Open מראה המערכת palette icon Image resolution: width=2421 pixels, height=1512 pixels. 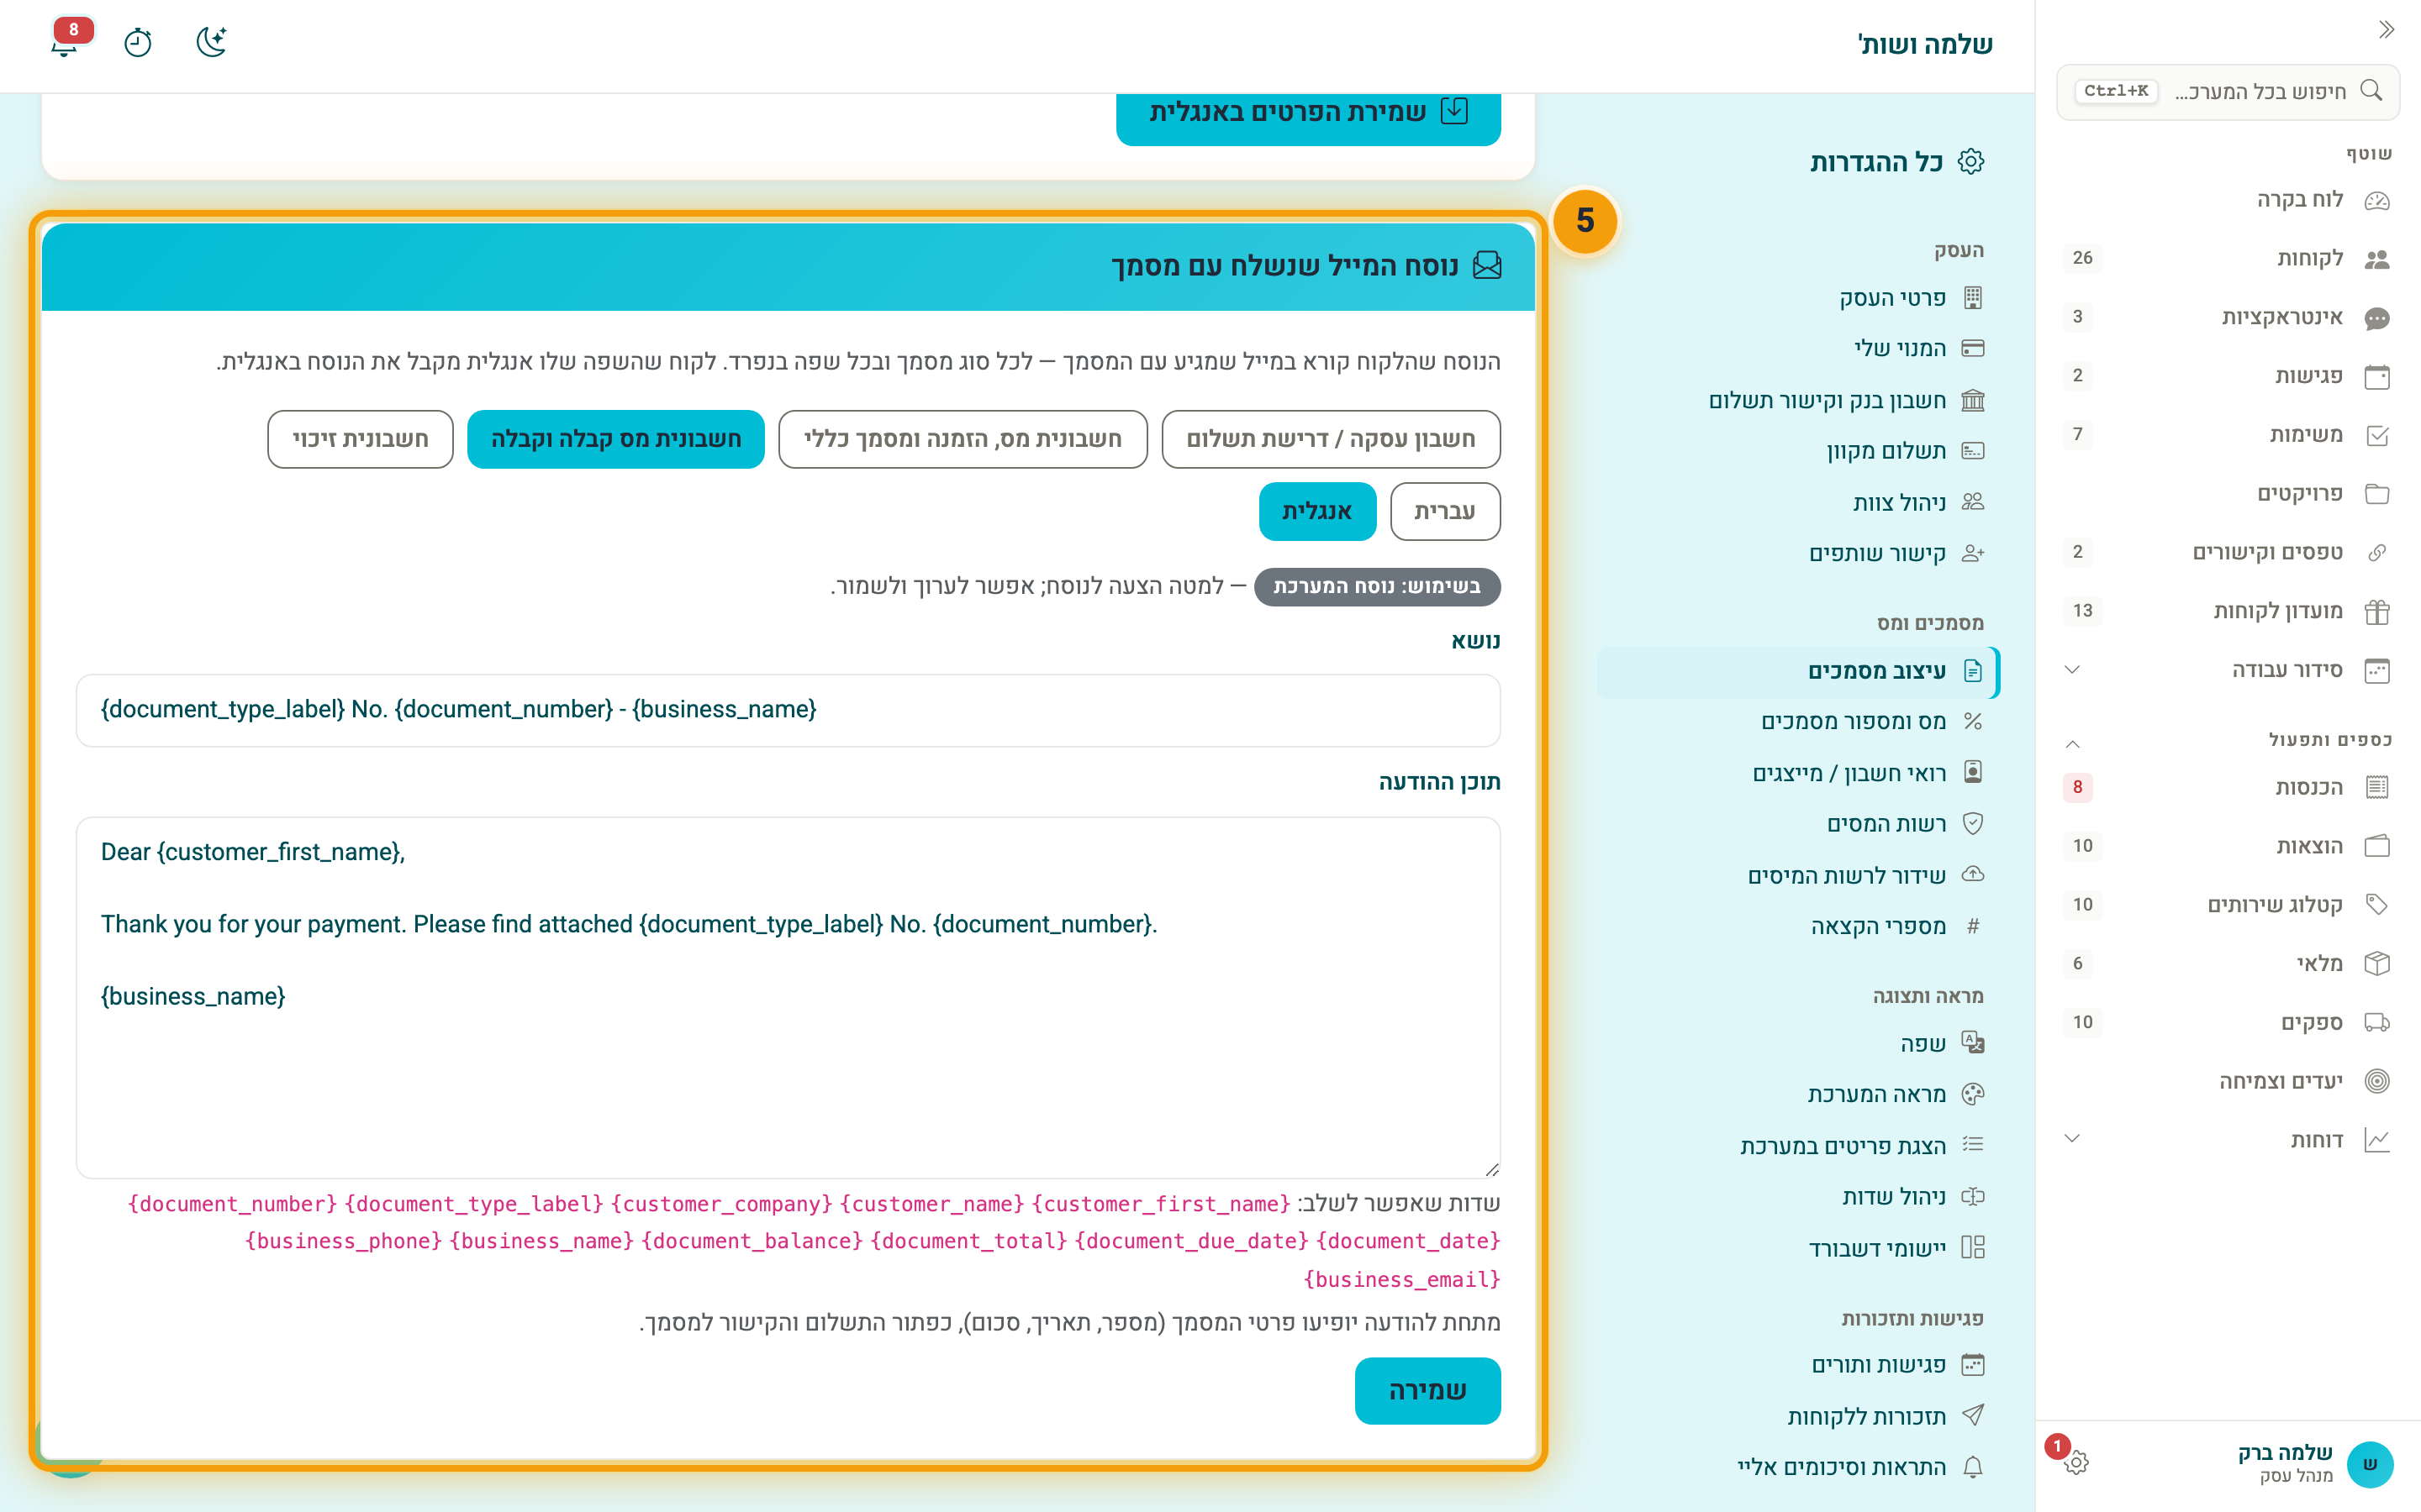1973,1095
